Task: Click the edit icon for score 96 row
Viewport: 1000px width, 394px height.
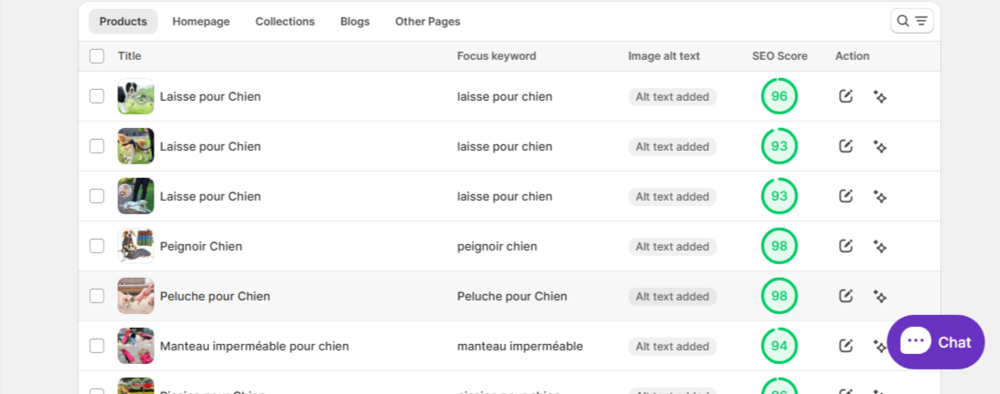Action: point(846,96)
